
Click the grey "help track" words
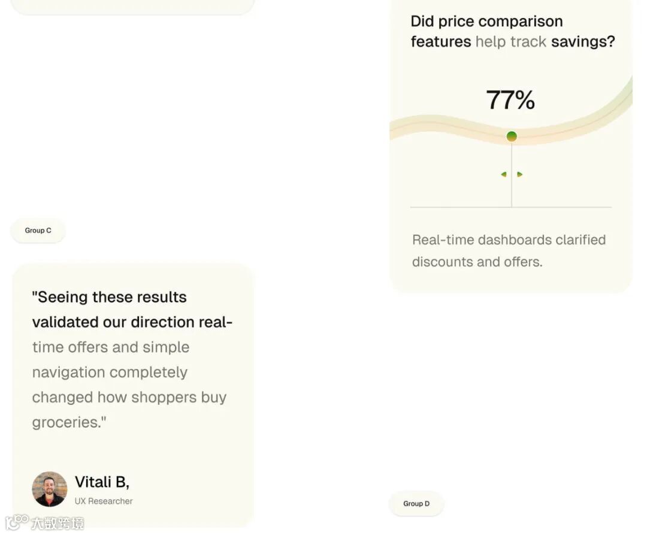[x=510, y=42]
